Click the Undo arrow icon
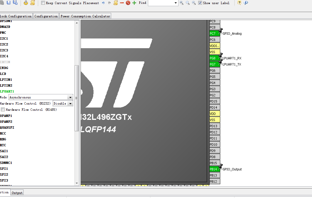The image size is (312, 198). pyautogui.click(x=103, y=3)
